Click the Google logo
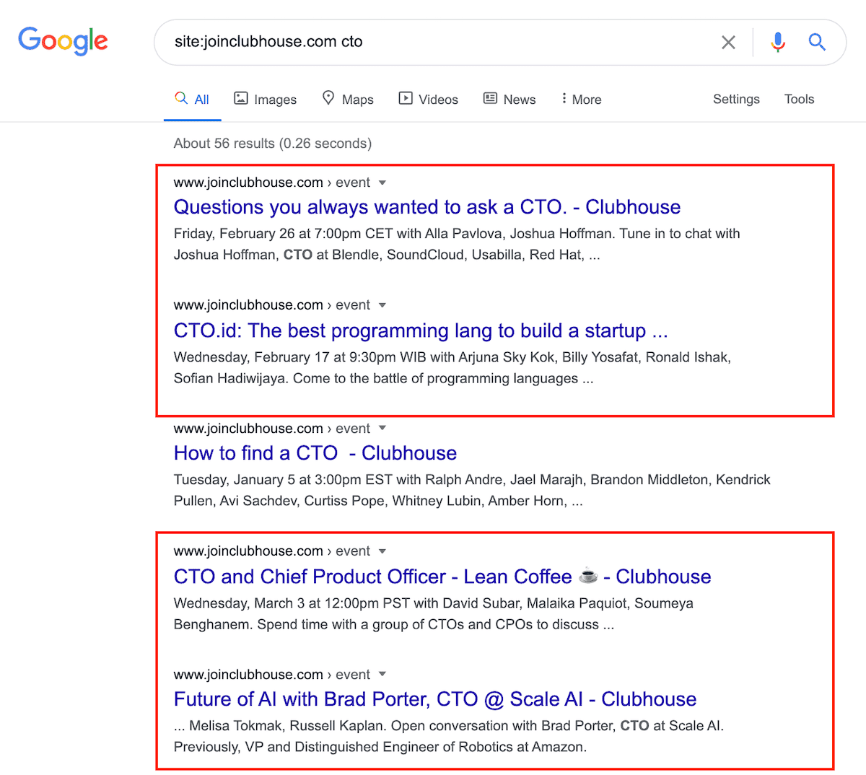866x775 pixels. (63, 41)
